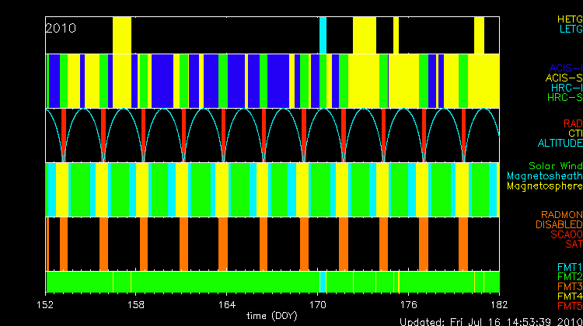Viewport: 583px width, 326px height.
Task: Click the HETG legend label
Action: point(568,19)
